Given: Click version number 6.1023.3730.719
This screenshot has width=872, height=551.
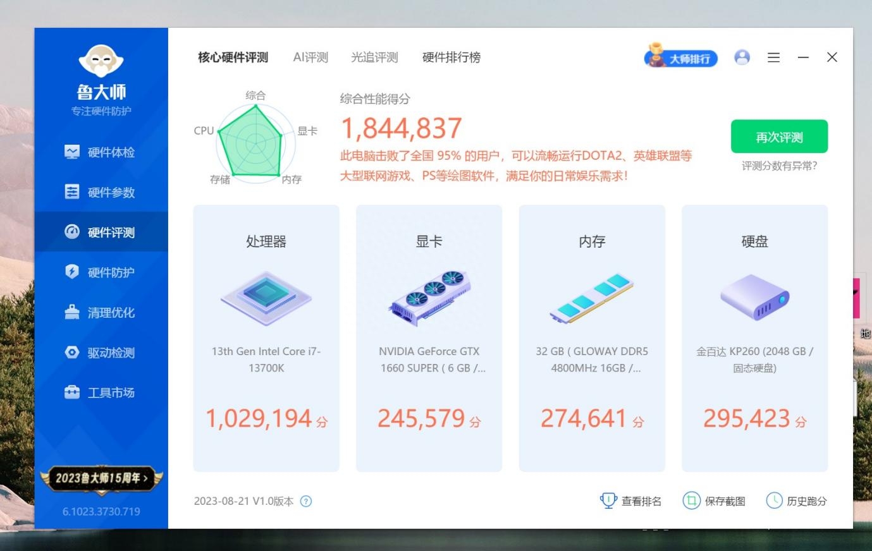Looking at the screenshot, I should pyautogui.click(x=101, y=511).
